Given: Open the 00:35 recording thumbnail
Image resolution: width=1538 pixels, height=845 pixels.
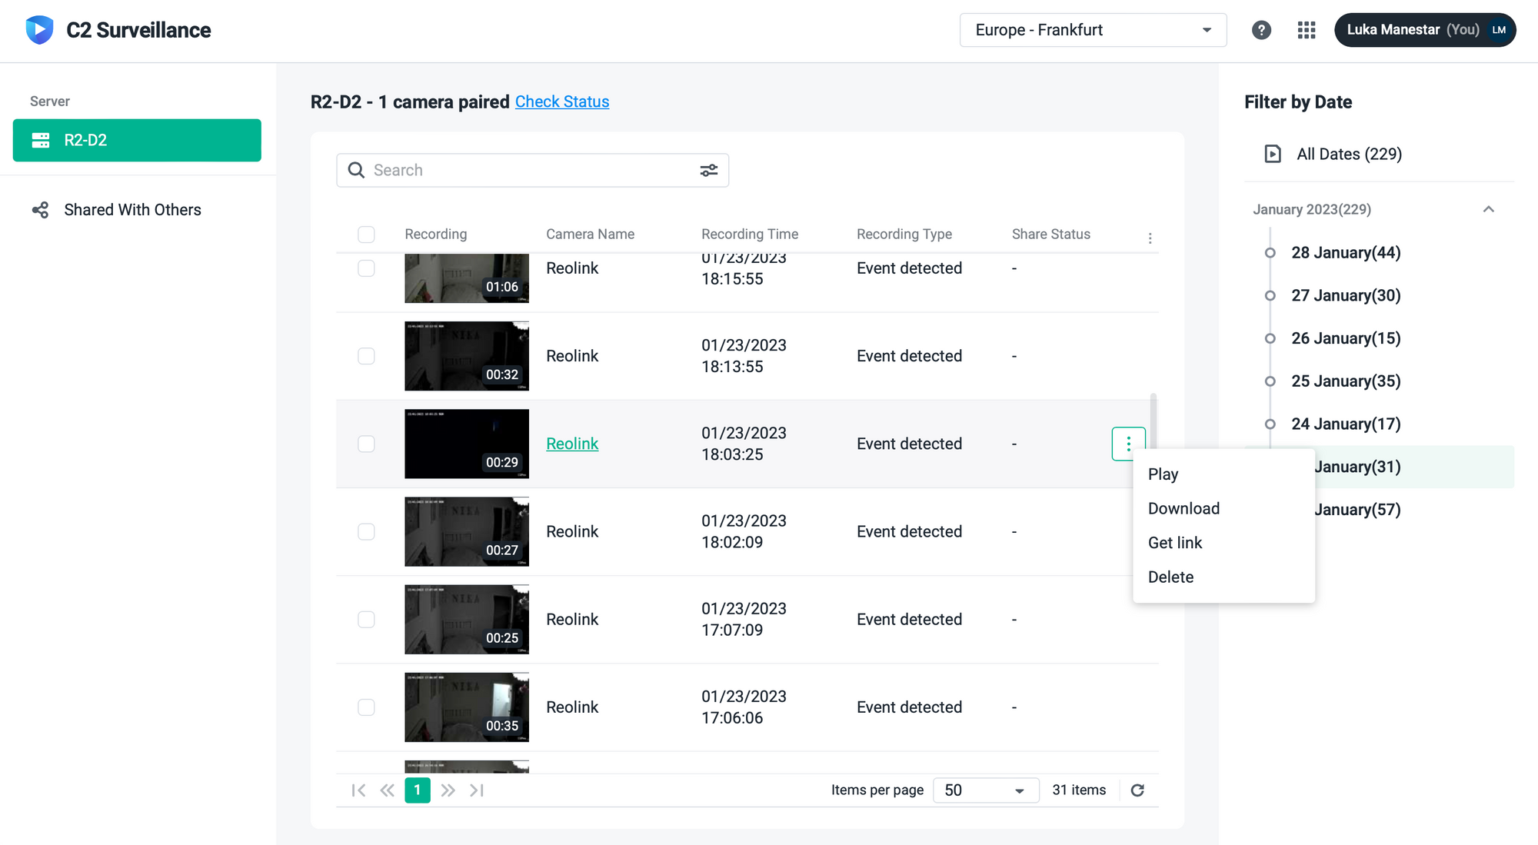Looking at the screenshot, I should tap(467, 707).
